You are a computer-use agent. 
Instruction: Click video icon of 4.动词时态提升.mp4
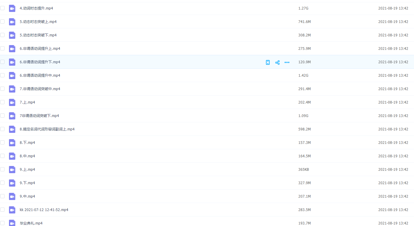12,8
